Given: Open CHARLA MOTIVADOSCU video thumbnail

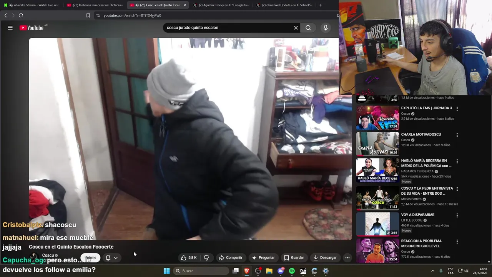Looking at the screenshot, I should point(377,144).
